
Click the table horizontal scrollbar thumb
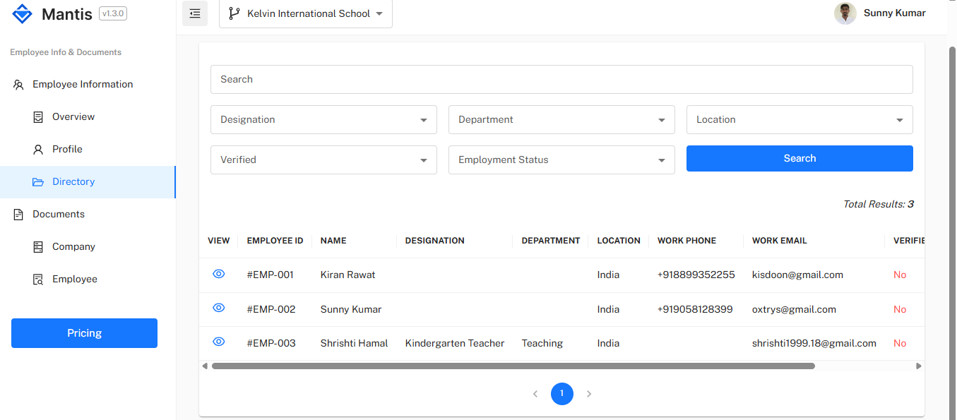click(x=513, y=366)
